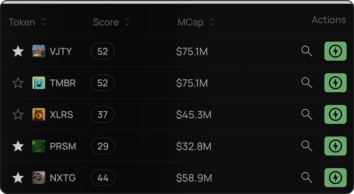Screen dimensions: 354x194
Task: Open the magnifier for NXTG
Action: coord(307,178)
